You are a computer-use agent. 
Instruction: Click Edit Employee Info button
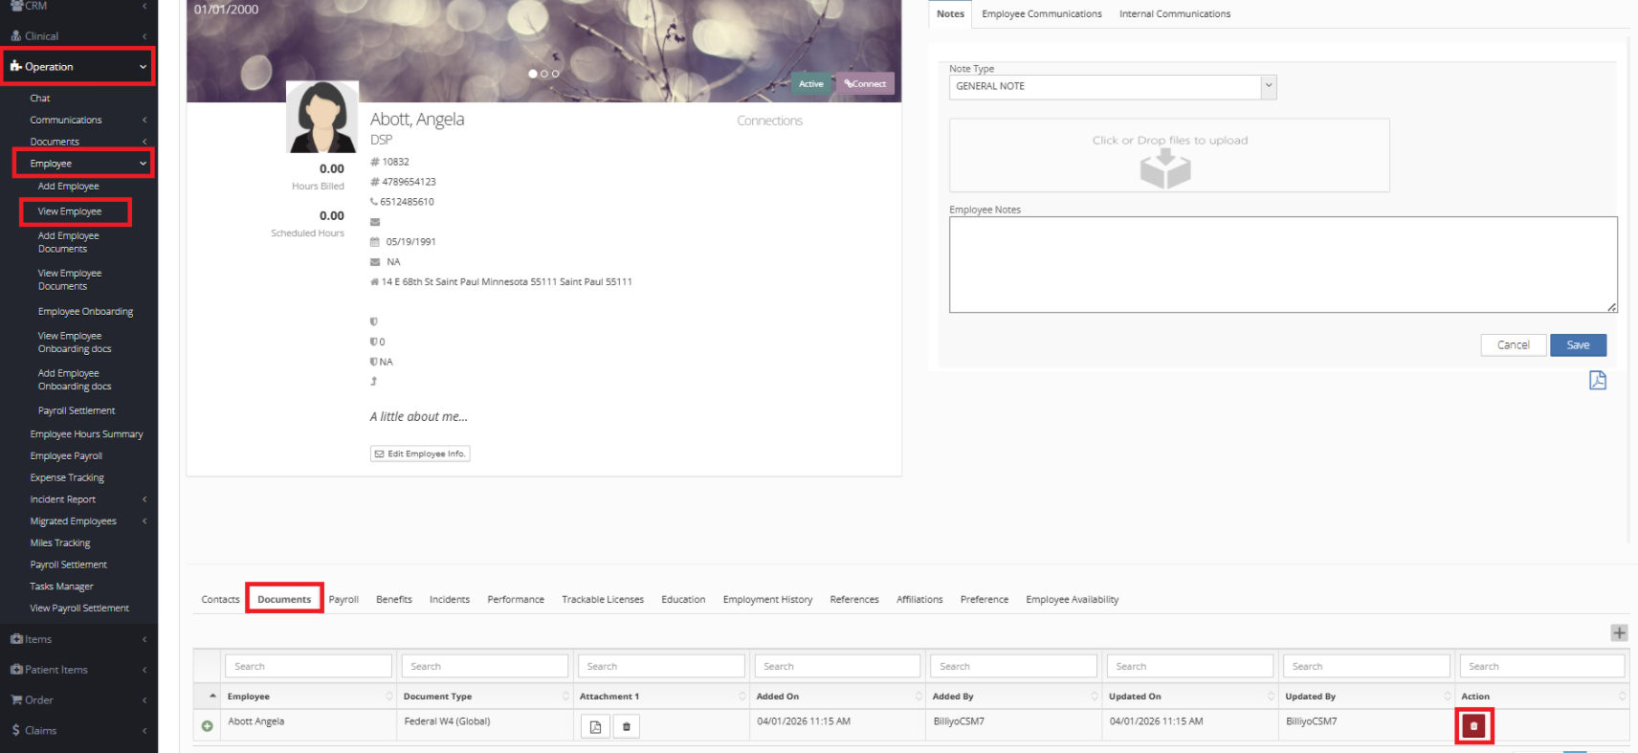(x=420, y=454)
